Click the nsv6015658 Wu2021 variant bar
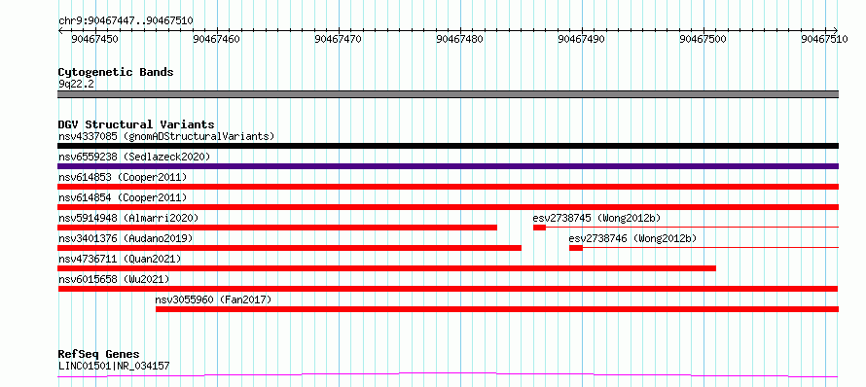 coord(448,289)
